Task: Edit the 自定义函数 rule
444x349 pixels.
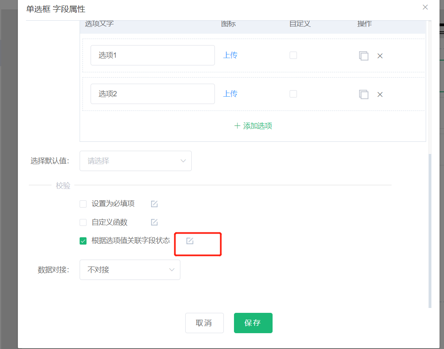Action: click(x=154, y=222)
